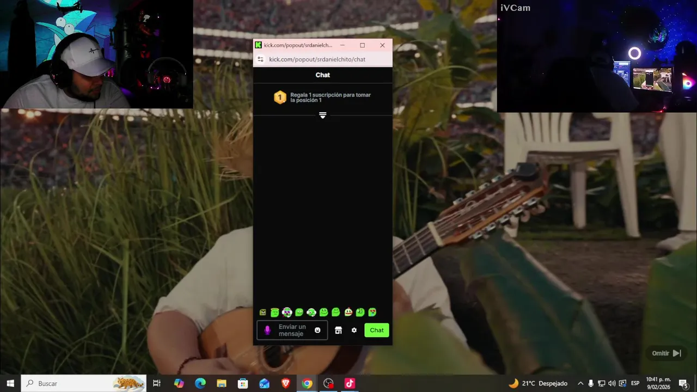Image resolution: width=697 pixels, height=392 pixels.
Task: Open site information icon beside the URL
Action: (260, 59)
